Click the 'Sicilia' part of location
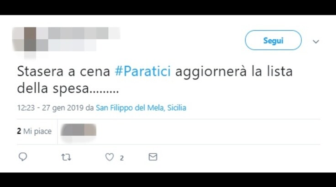This screenshot has height=187, width=336. pos(177,108)
